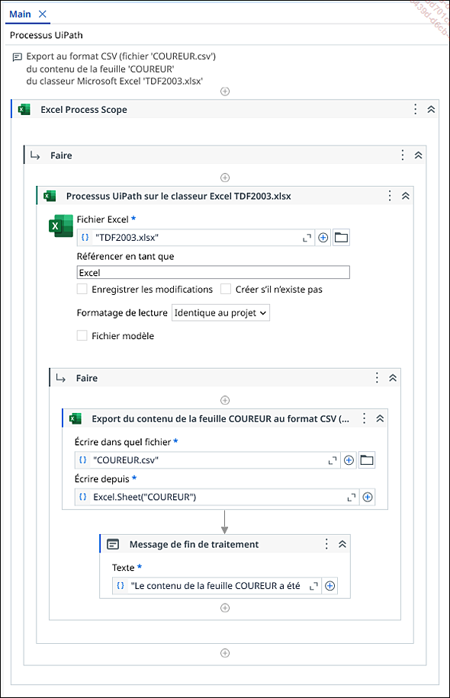Click the Référencer en tant que field
450x698 pixels.
[x=214, y=273]
